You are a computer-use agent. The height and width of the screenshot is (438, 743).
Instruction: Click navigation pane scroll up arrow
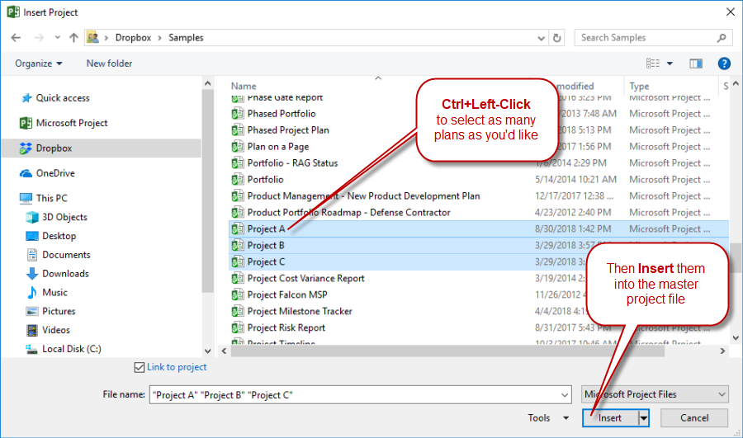(207, 84)
